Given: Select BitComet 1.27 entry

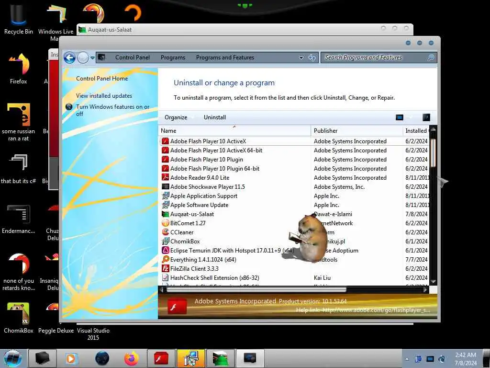Looking at the screenshot, I should 294,223.
